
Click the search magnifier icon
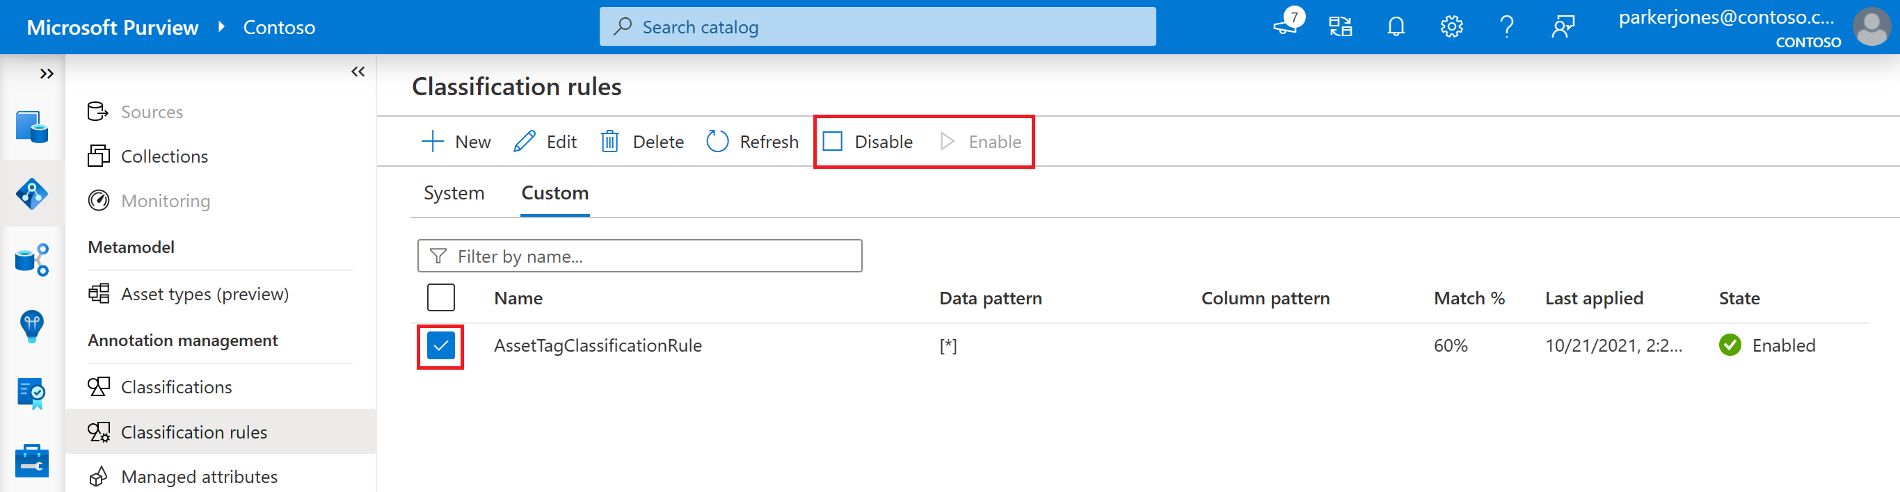[x=623, y=26]
